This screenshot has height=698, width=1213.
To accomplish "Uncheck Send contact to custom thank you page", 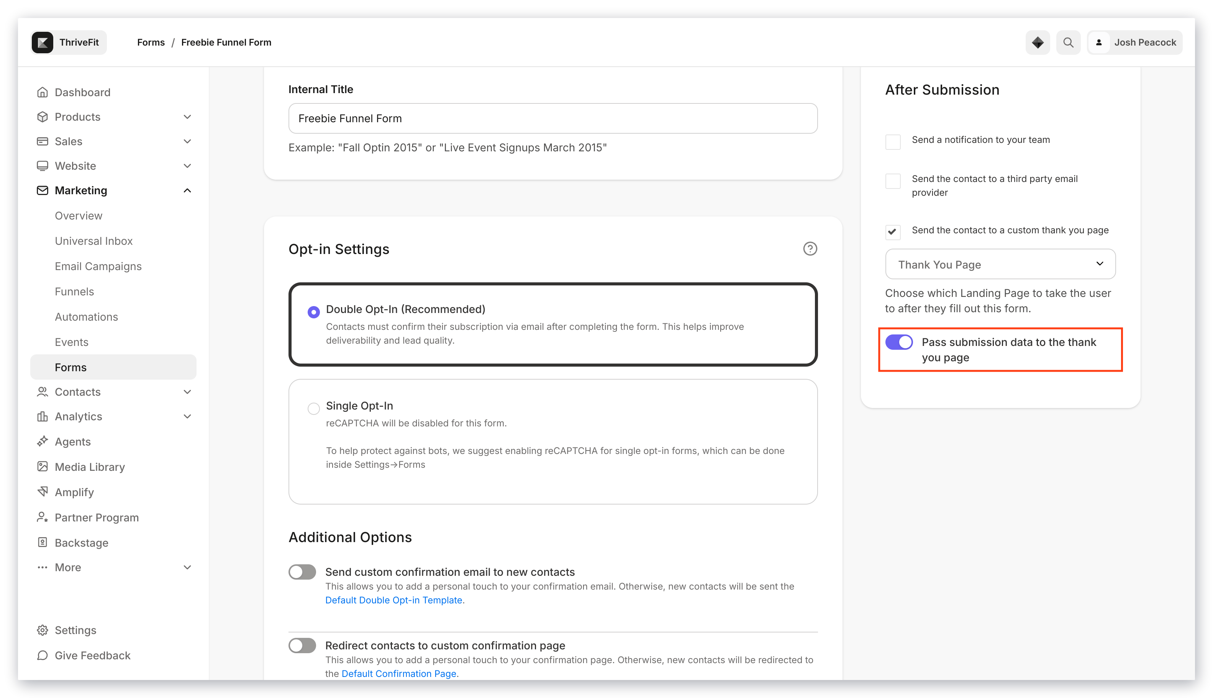I will click(x=893, y=232).
